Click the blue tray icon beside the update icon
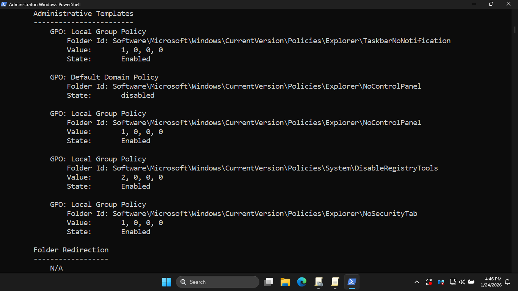Image resolution: width=518 pixels, height=291 pixels. coord(441,282)
